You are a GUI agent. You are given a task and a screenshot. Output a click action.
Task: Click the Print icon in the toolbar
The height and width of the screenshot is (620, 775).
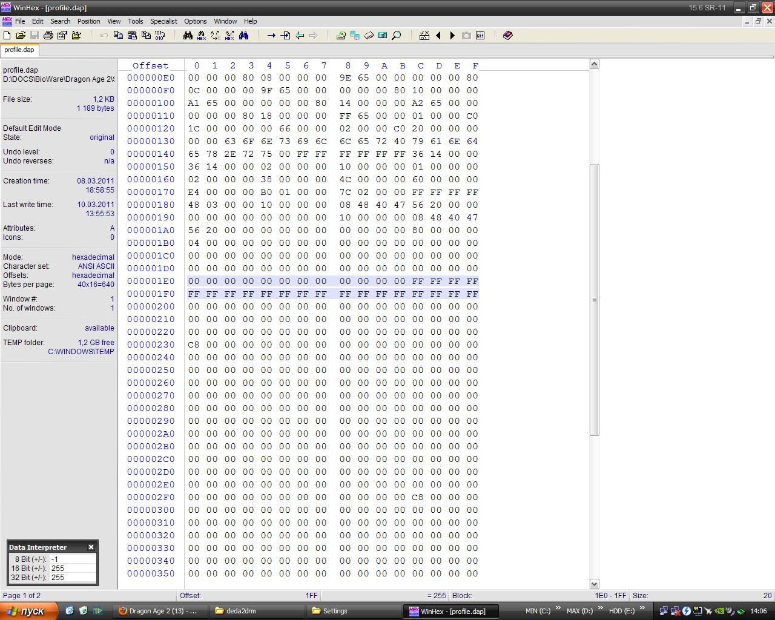click(48, 36)
